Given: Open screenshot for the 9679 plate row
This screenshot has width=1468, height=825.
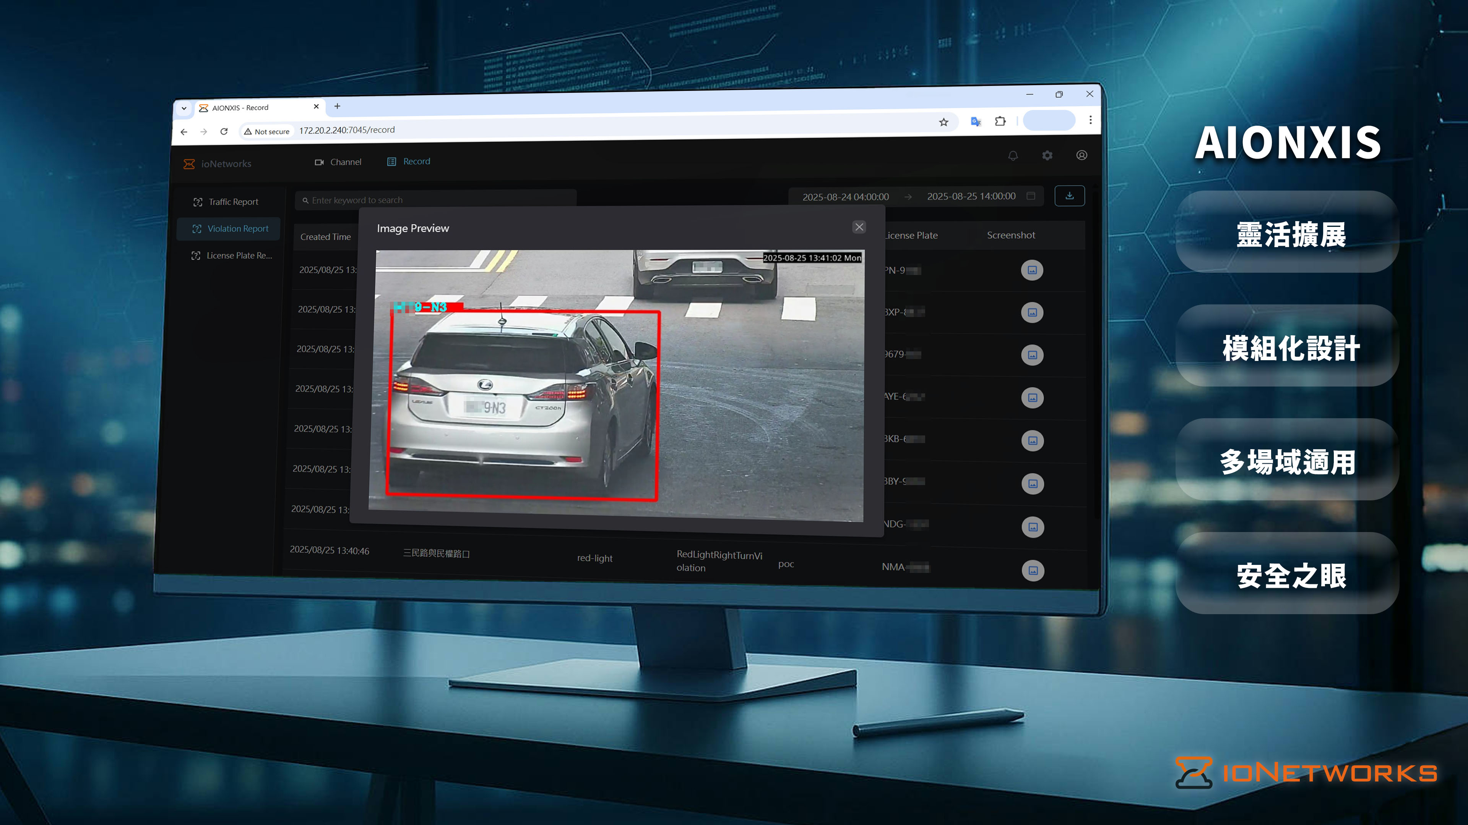Looking at the screenshot, I should click(x=1032, y=355).
